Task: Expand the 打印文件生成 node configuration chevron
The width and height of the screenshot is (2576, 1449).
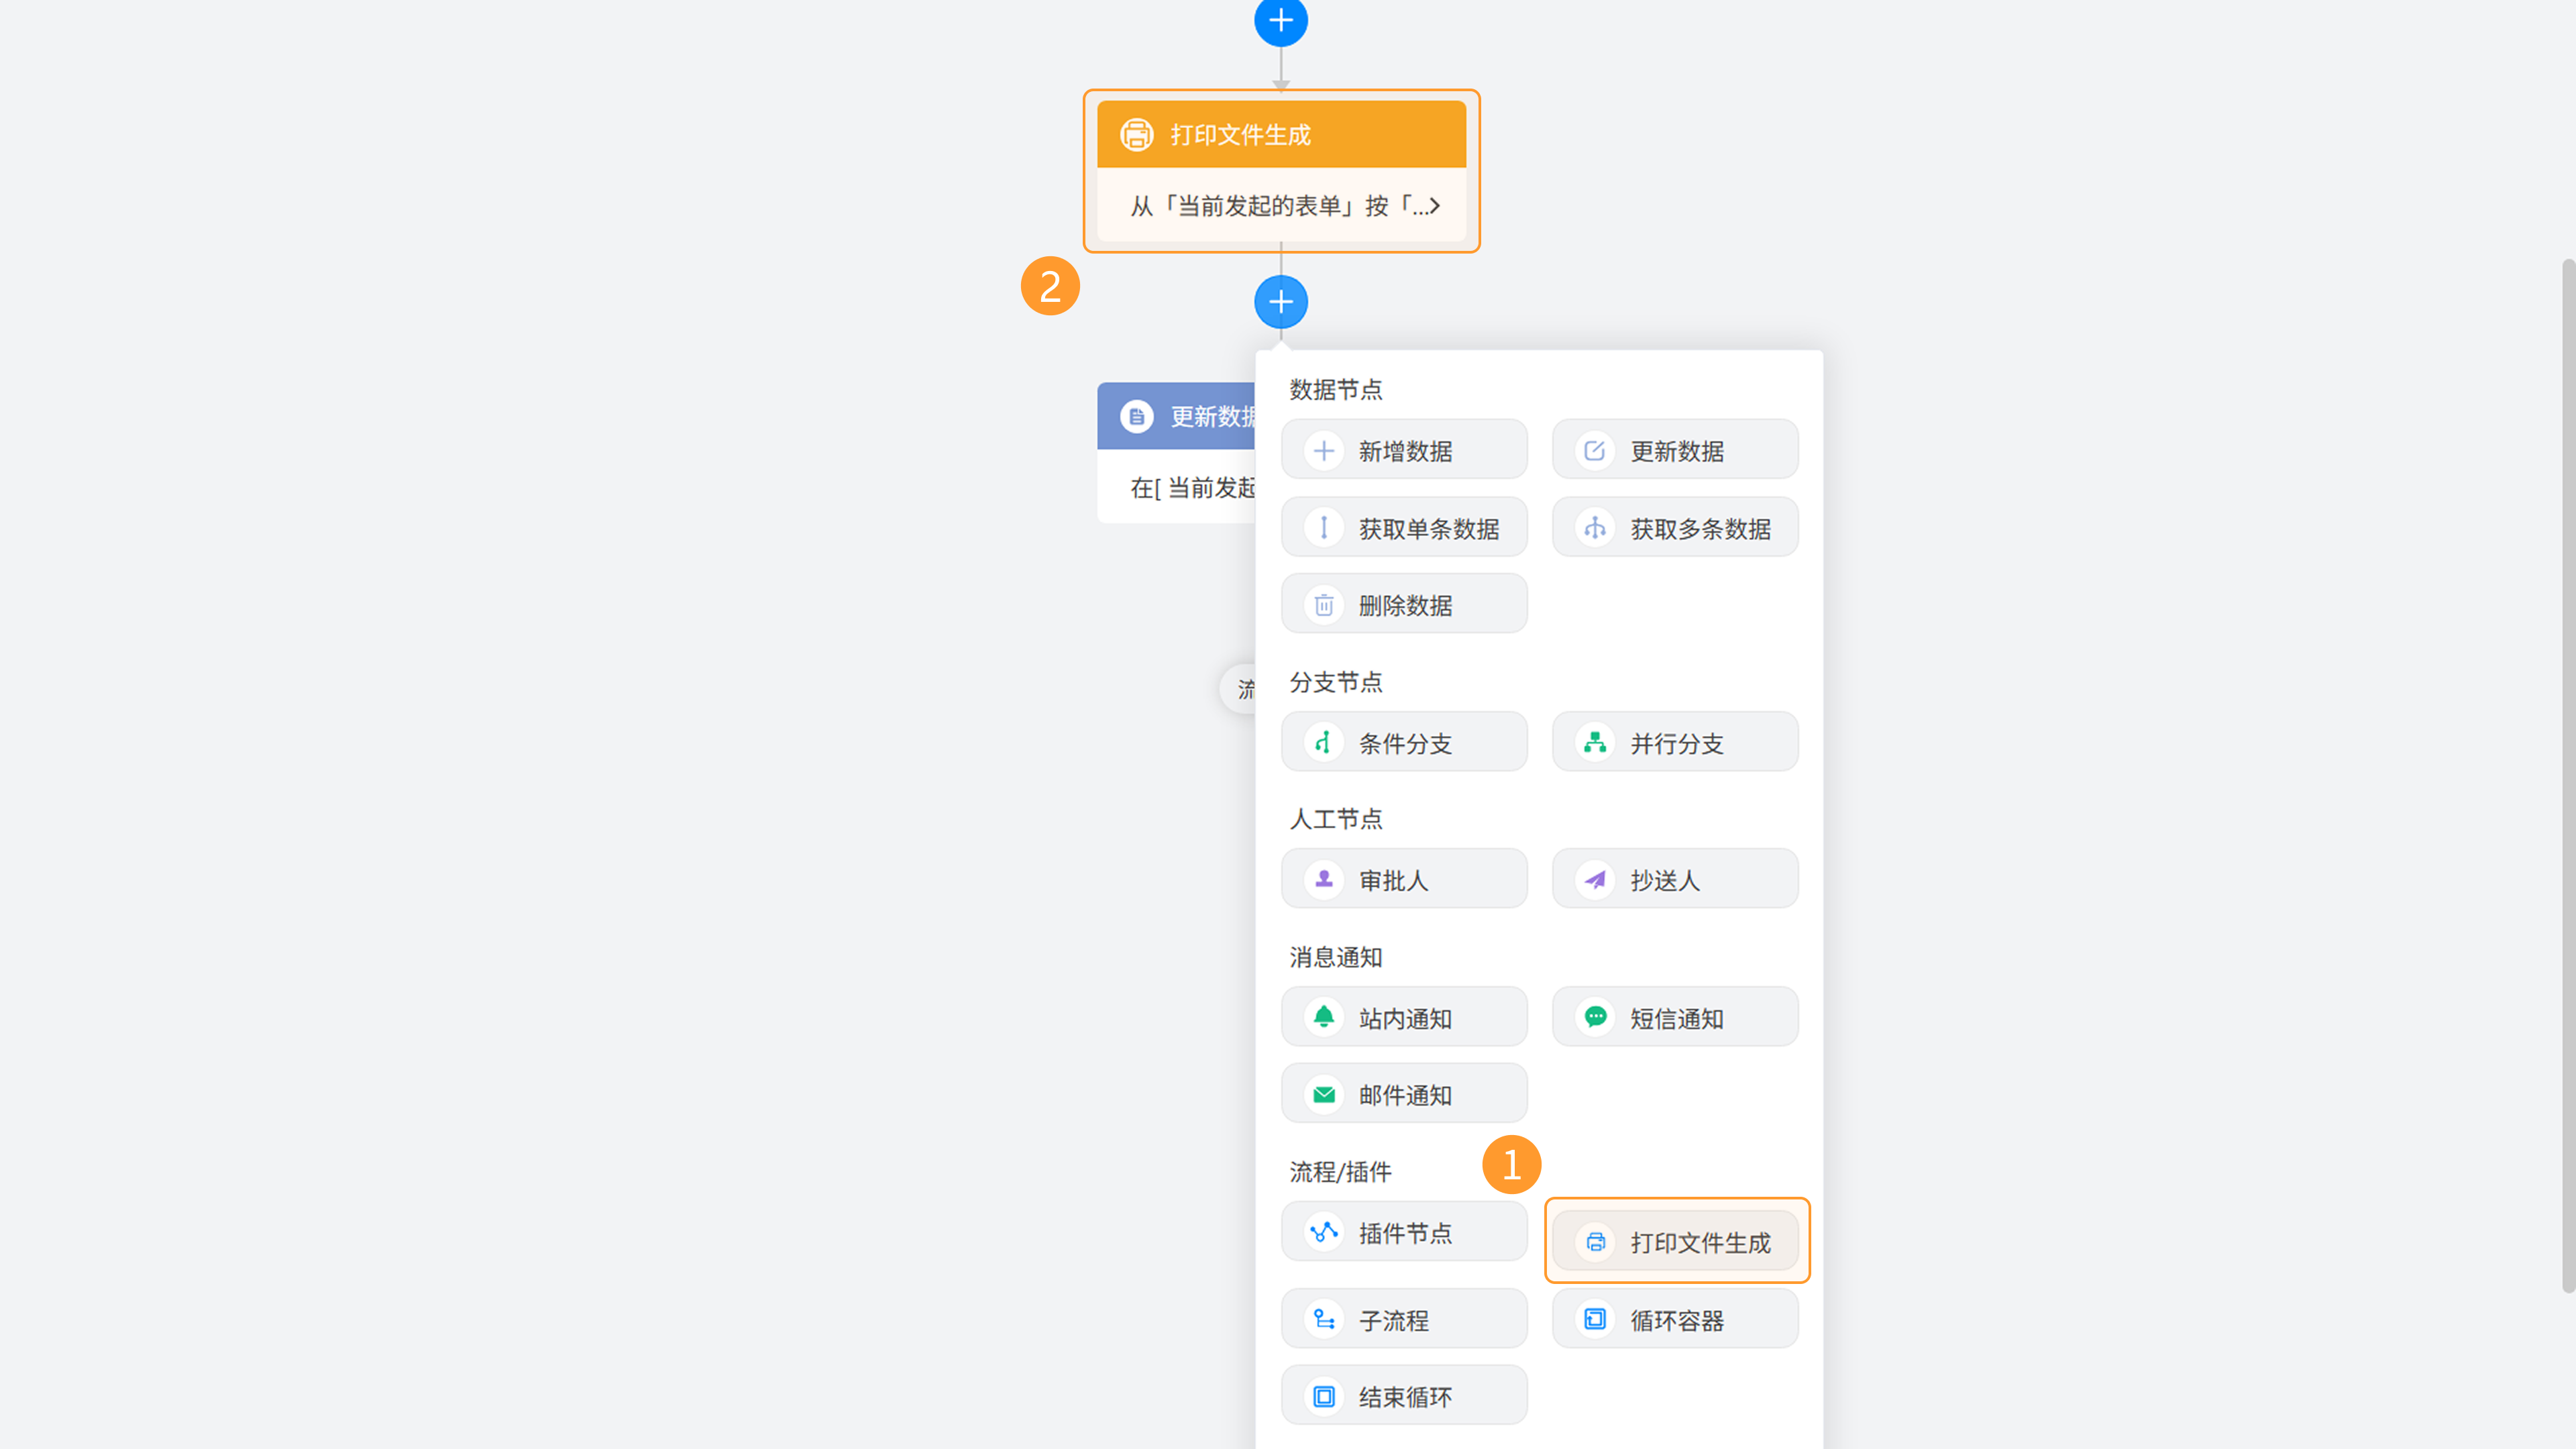Action: click(x=1434, y=205)
